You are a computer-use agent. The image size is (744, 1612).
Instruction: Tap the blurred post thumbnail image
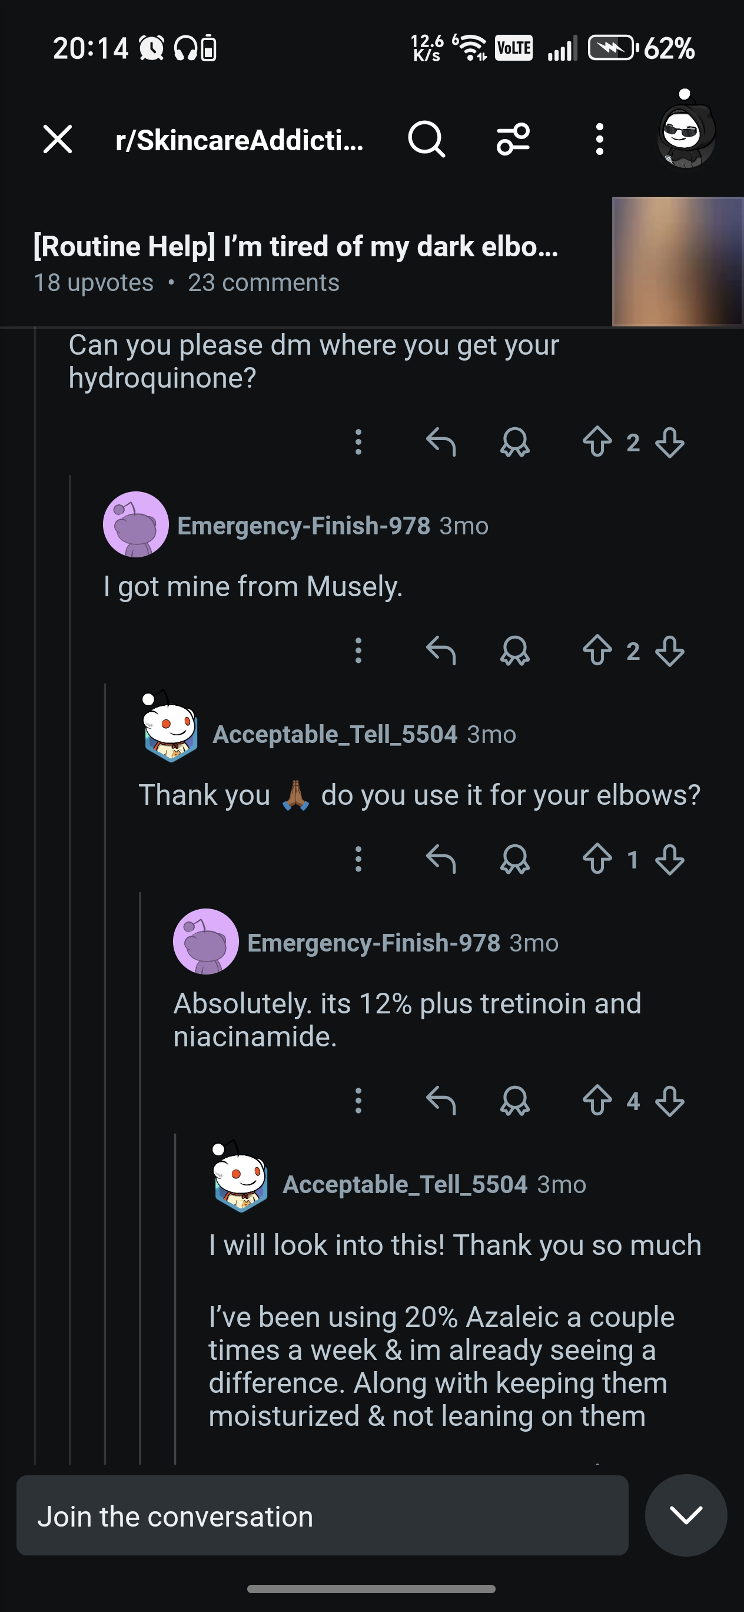675,261
